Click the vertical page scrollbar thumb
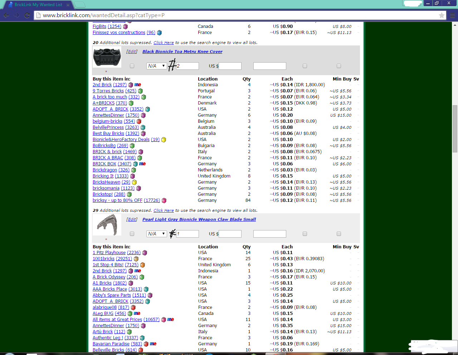The height and width of the screenshot is (355, 458). pyautogui.click(x=455, y=129)
